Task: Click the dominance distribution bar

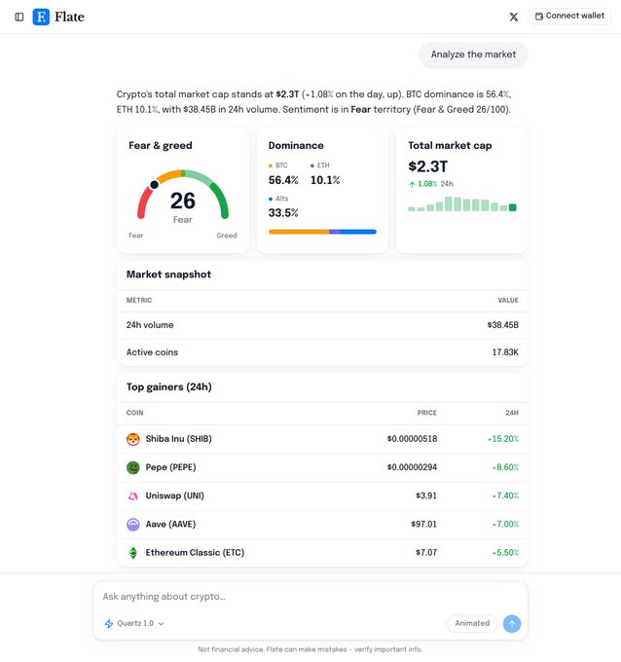Action: pos(322,232)
